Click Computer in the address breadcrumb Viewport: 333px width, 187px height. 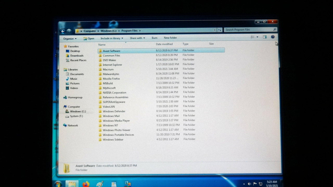tap(90, 31)
